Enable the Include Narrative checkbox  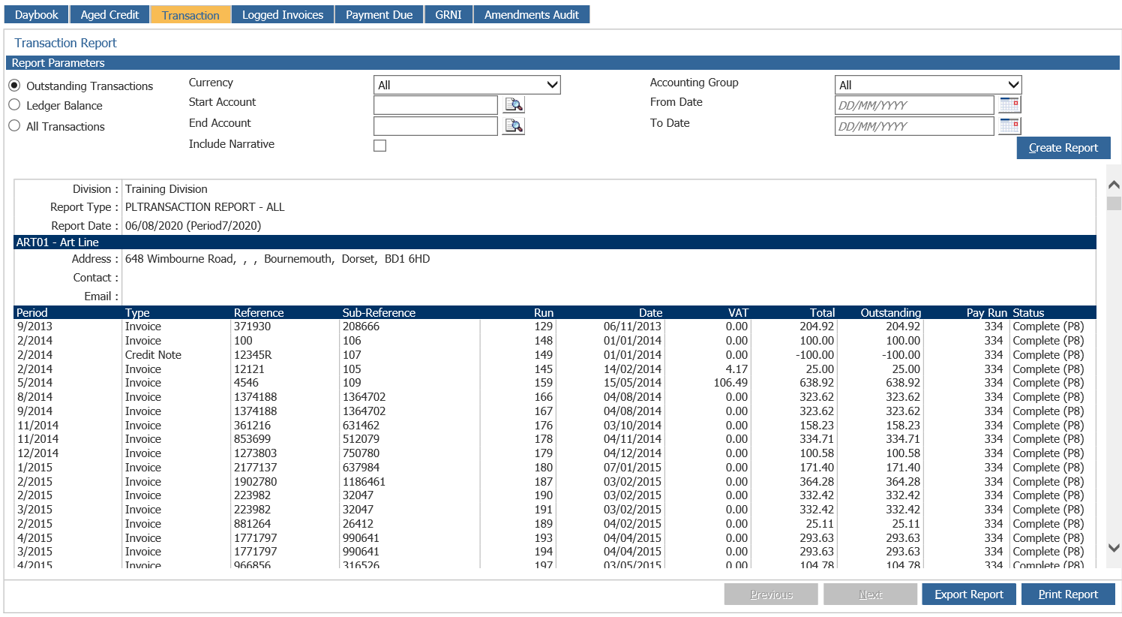[x=379, y=145]
